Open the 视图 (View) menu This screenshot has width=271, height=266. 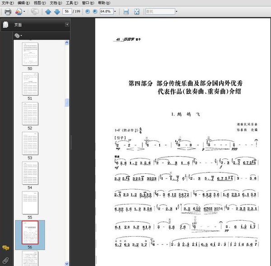pos(40,3)
